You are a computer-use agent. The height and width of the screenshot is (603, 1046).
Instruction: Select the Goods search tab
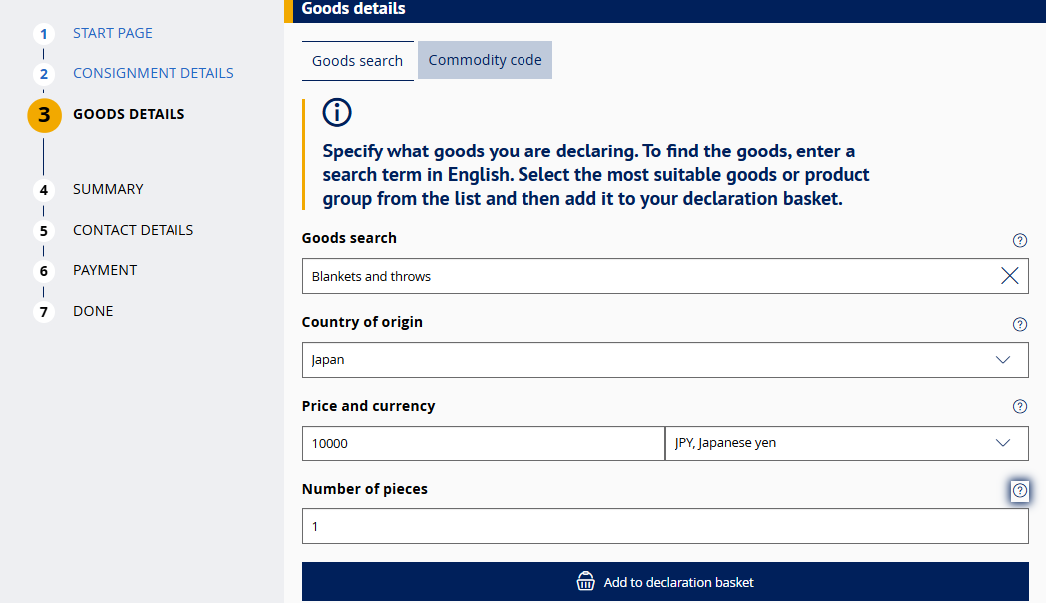(x=357, y=61)
